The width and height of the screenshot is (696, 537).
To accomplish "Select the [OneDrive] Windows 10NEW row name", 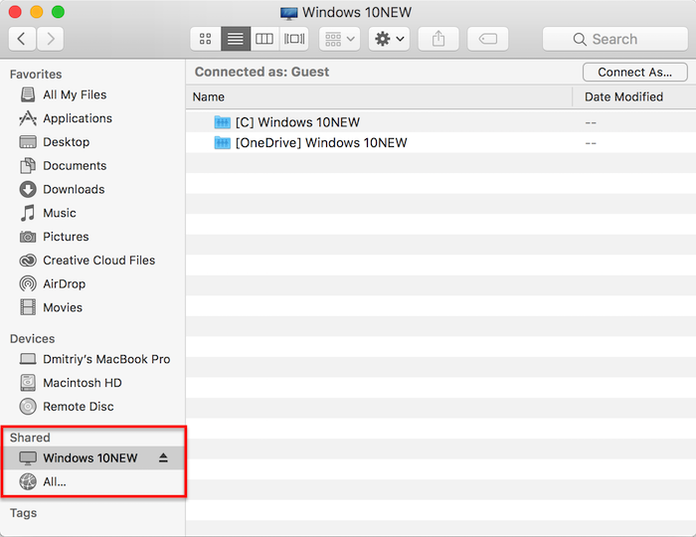I will (x=321, y=143).
